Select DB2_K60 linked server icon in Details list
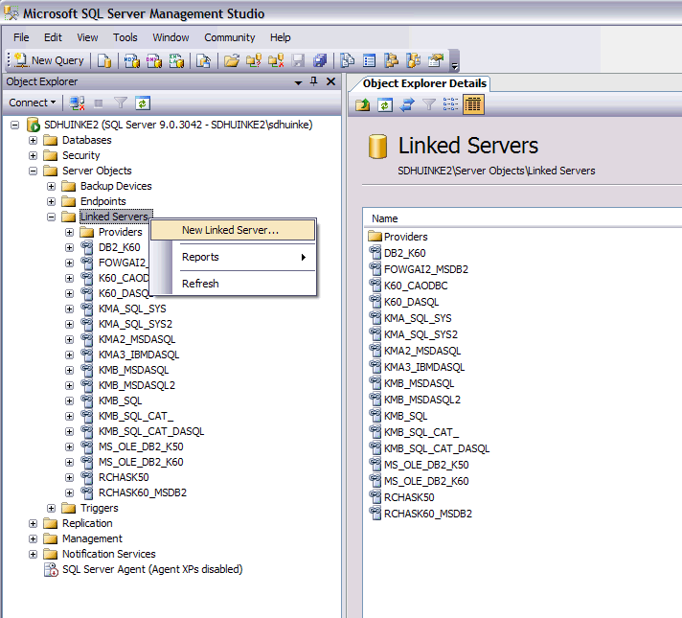This screenshot has width=682, height=618. pos(375,252)
